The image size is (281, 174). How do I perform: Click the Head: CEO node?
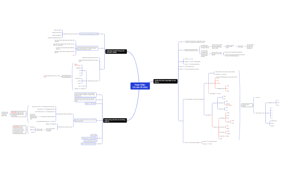pos(94,135)
